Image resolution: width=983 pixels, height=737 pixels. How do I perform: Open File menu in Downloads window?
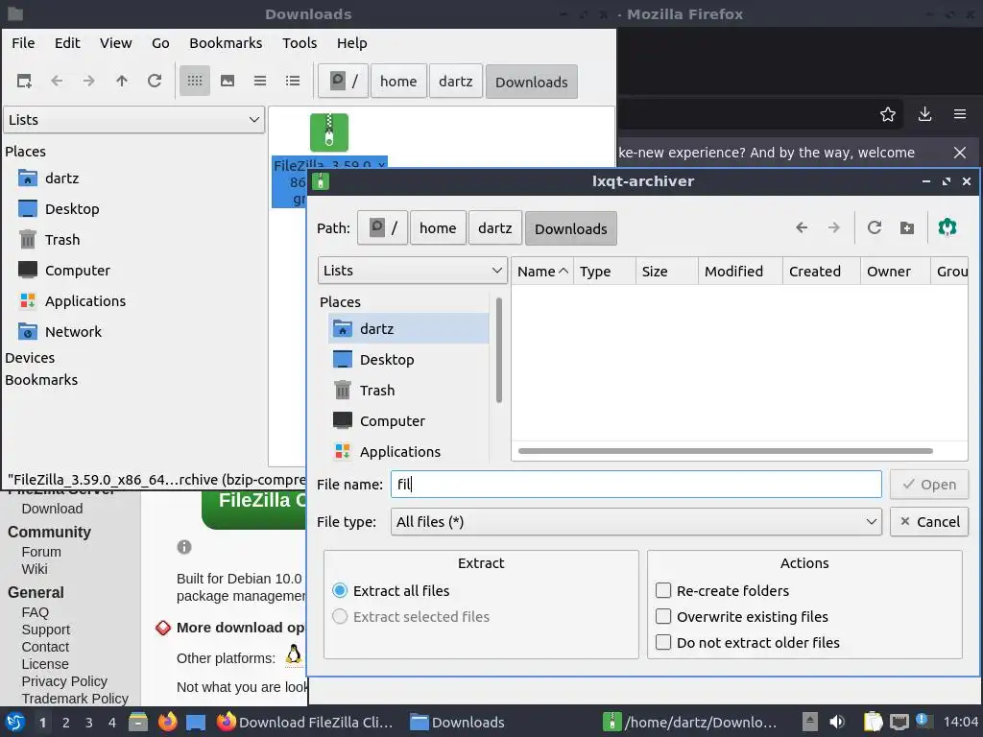pos(23,42)
